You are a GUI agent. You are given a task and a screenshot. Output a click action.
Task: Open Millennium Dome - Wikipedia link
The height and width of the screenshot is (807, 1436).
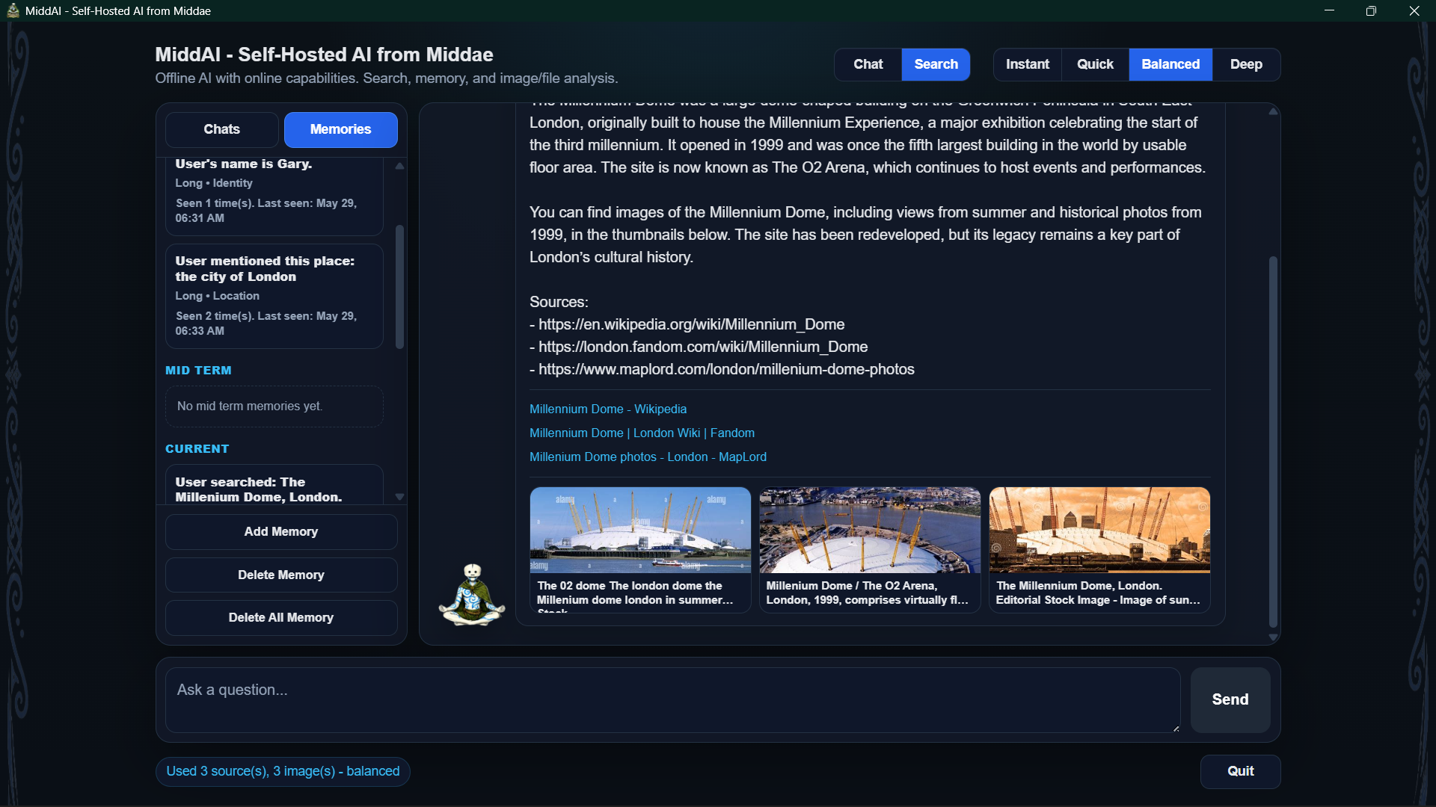coord(608,409)
